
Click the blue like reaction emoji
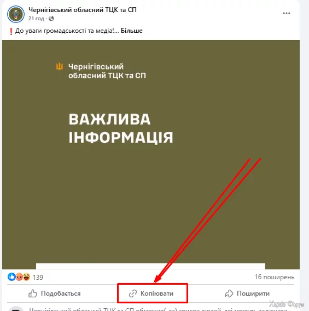[x=11, y=277]
